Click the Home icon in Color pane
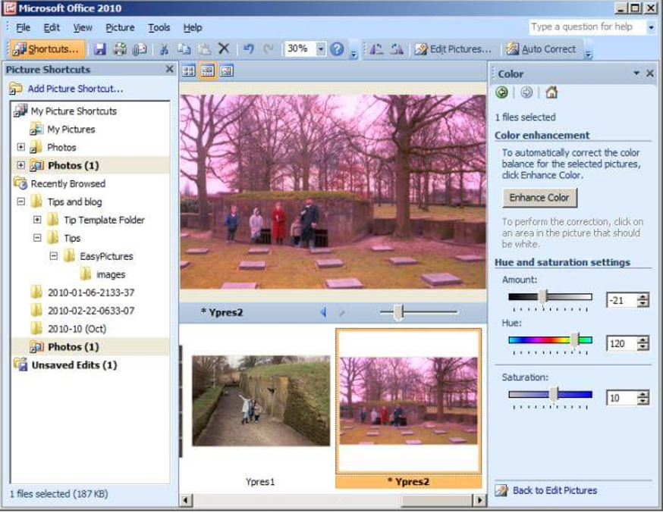This screenshot has width=663, height=513. click(x=551, y=92)
